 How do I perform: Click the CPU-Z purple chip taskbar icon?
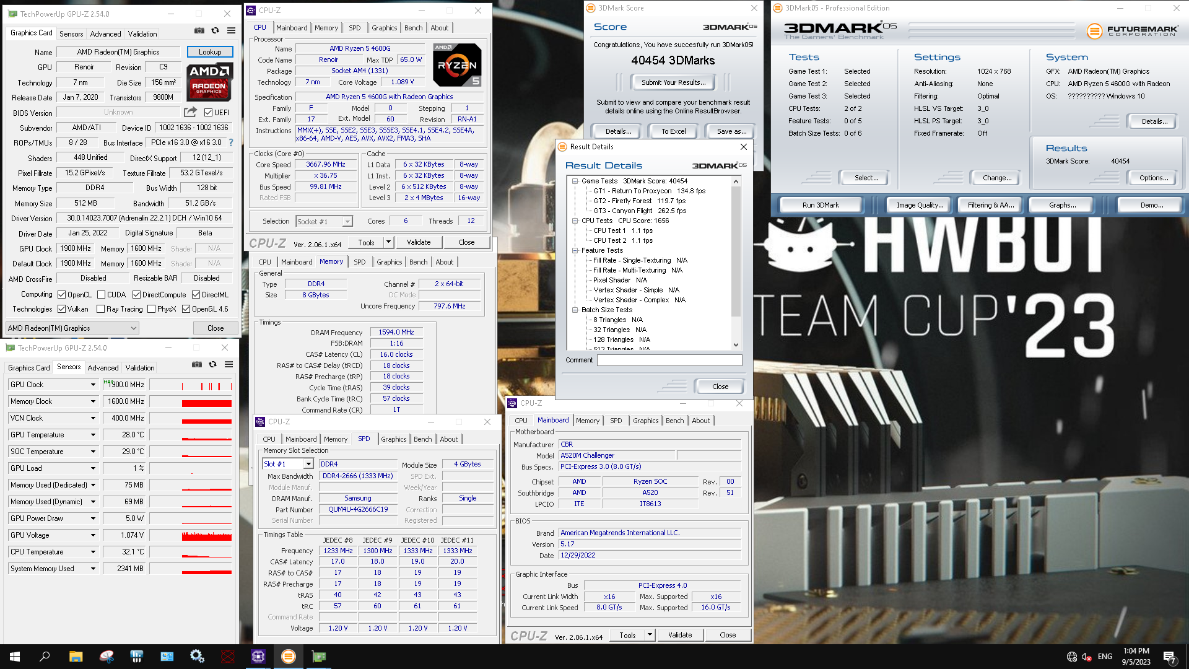(x=258, y=657)
